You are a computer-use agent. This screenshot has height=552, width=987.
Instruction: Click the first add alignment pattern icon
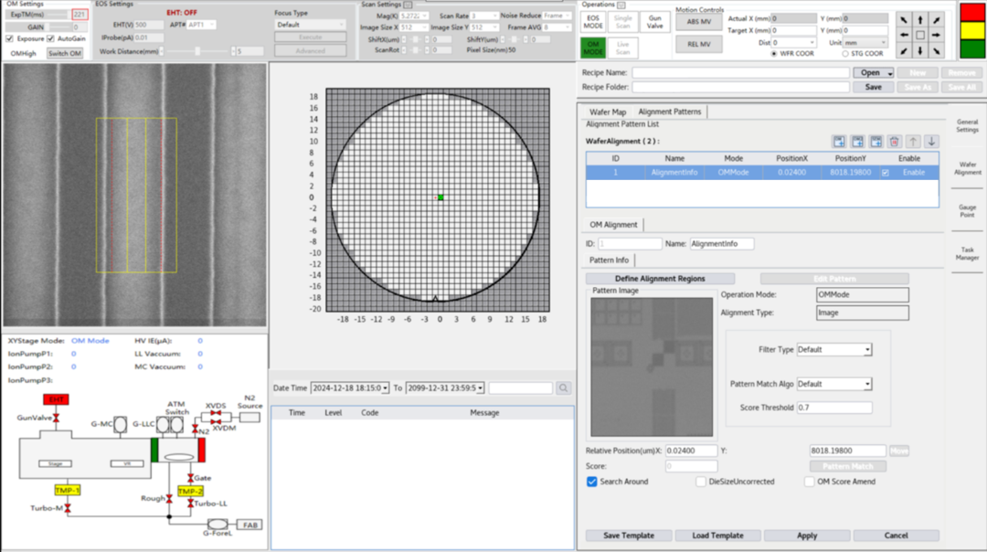click(x=839, y=141)
